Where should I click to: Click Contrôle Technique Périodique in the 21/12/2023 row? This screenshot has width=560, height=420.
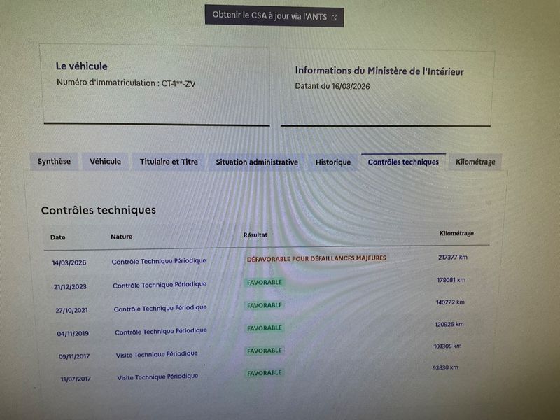coord(160,285)
